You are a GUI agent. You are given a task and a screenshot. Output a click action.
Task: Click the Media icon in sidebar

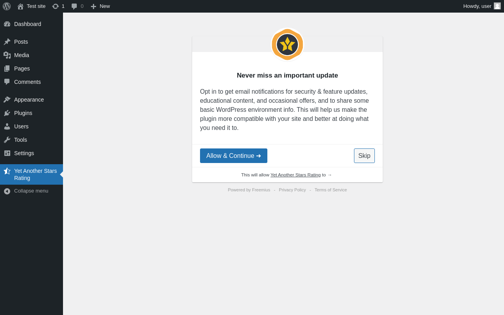(x=7, y=55)
